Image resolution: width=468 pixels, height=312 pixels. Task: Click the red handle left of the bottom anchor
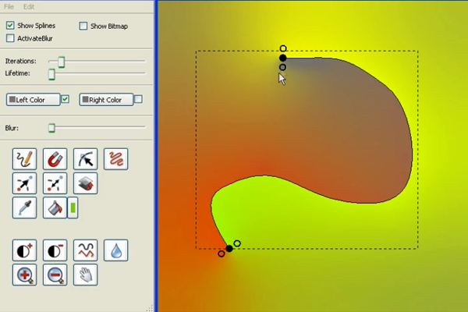click(222, 253)
